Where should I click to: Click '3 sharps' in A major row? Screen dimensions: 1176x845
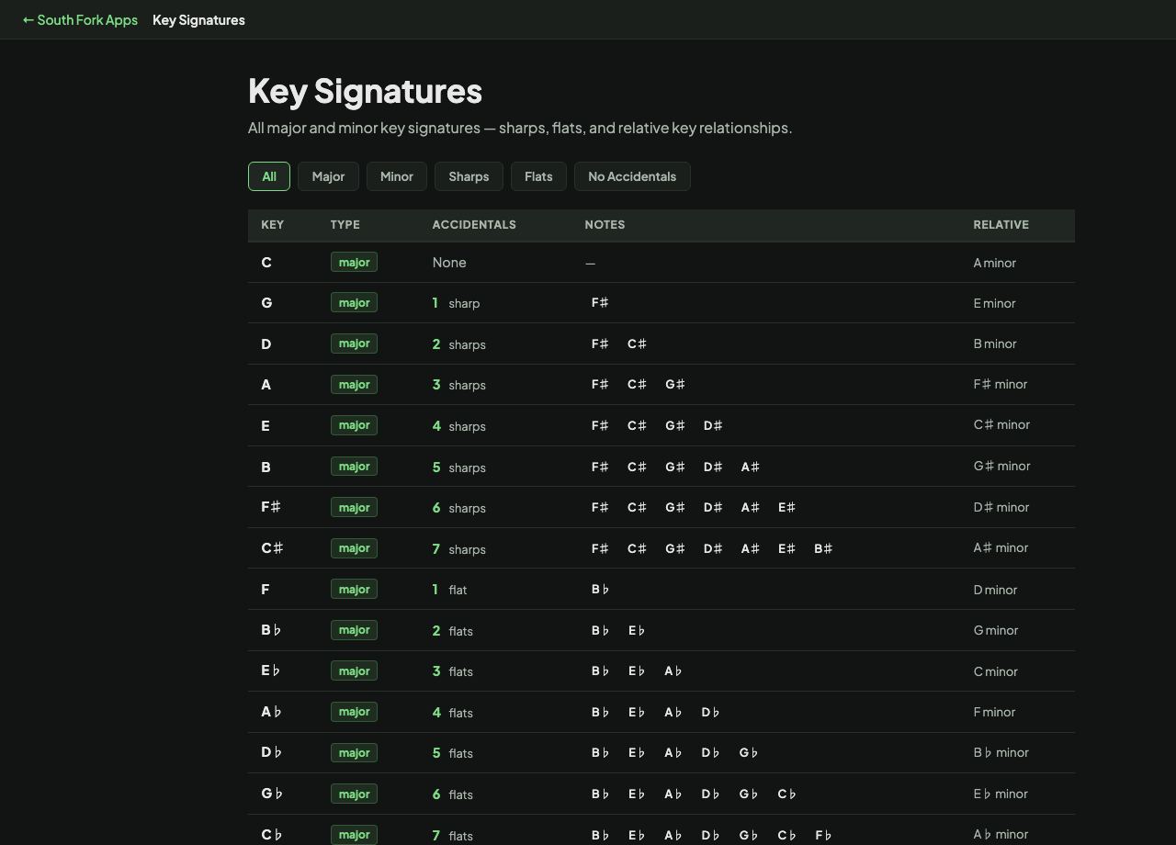point(459,385)
